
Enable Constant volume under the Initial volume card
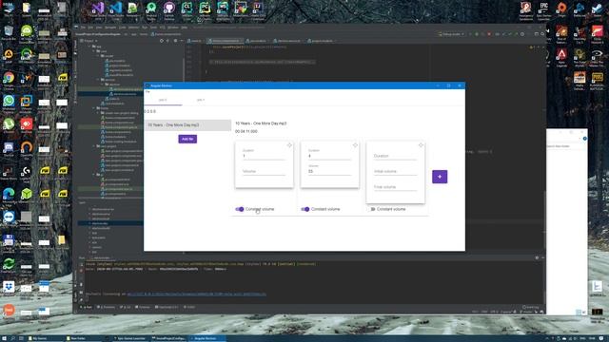tap(372, 209)
